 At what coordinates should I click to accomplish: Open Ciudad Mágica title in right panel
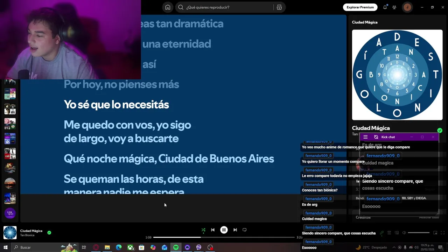[371, 128]
